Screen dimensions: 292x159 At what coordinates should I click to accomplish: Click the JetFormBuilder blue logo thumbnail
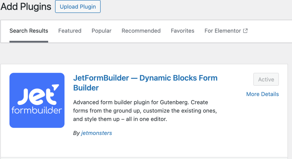pos(37,100)
